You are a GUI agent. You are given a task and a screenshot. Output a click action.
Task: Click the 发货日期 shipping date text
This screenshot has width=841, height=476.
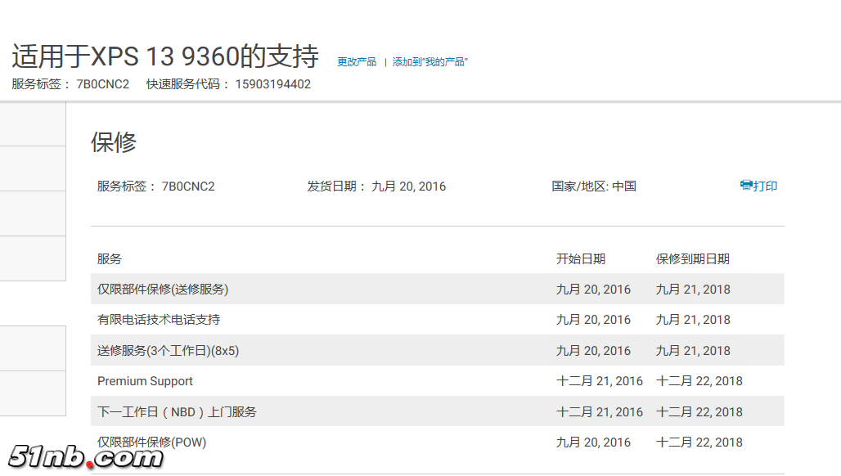(x=376, y=186)
